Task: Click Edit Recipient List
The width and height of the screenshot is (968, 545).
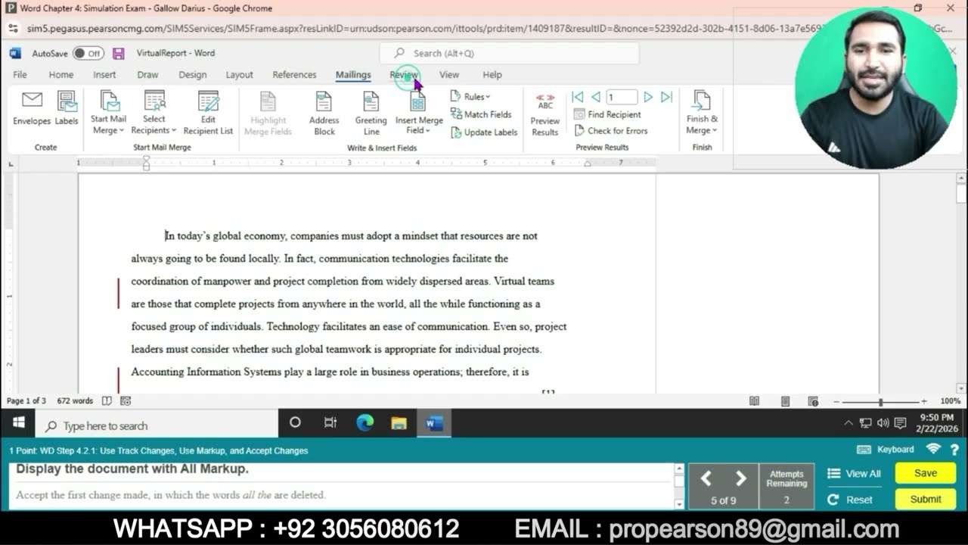Action: (x=208, y=113)
